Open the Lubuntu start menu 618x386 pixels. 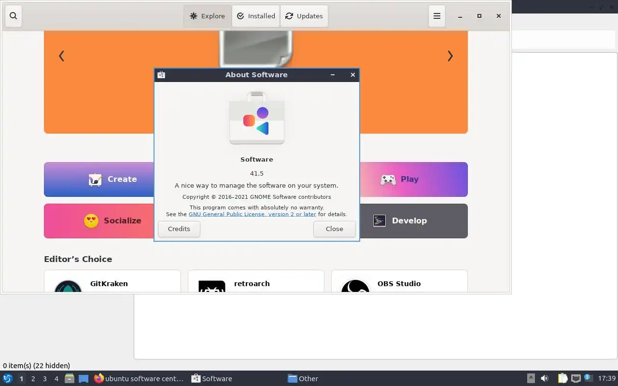[x=8, y=379]
